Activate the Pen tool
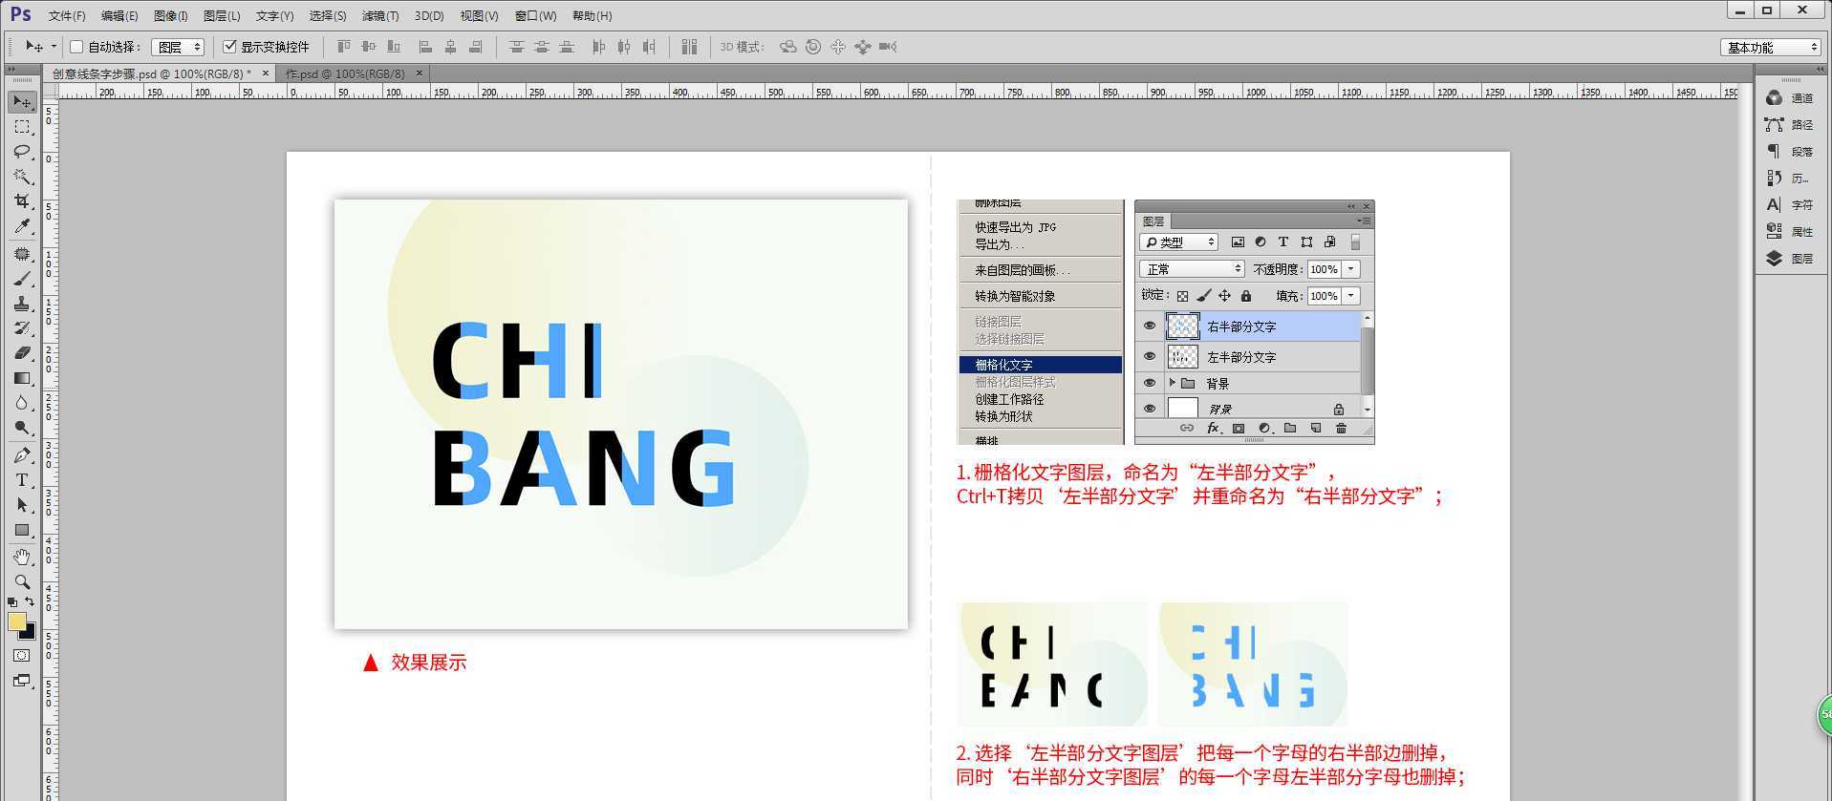 tap(22, 455)
